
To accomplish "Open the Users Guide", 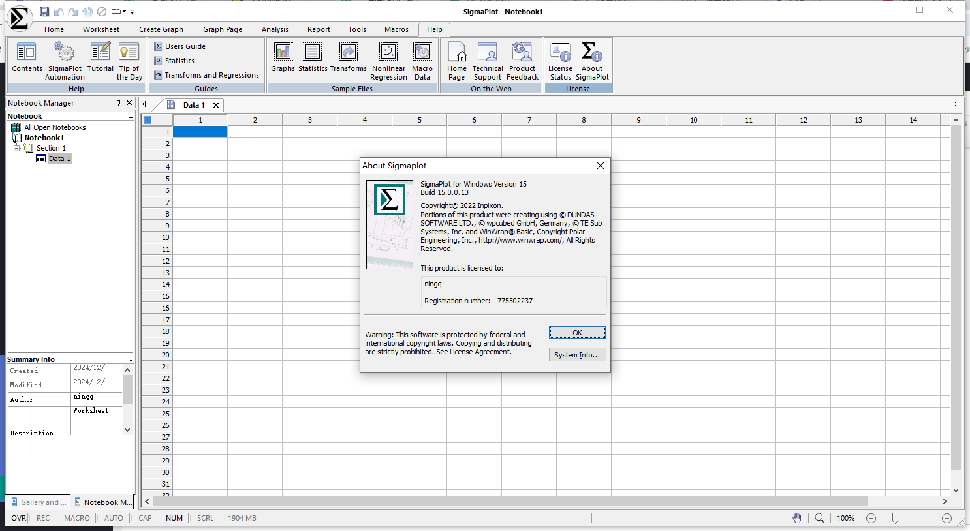I will pos(180,46).
